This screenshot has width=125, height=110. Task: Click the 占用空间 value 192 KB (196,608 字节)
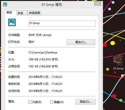(43, 66)
